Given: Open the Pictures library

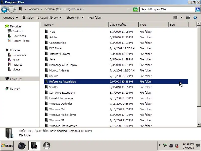Looking at the screenshot, I should pos(17,65).
